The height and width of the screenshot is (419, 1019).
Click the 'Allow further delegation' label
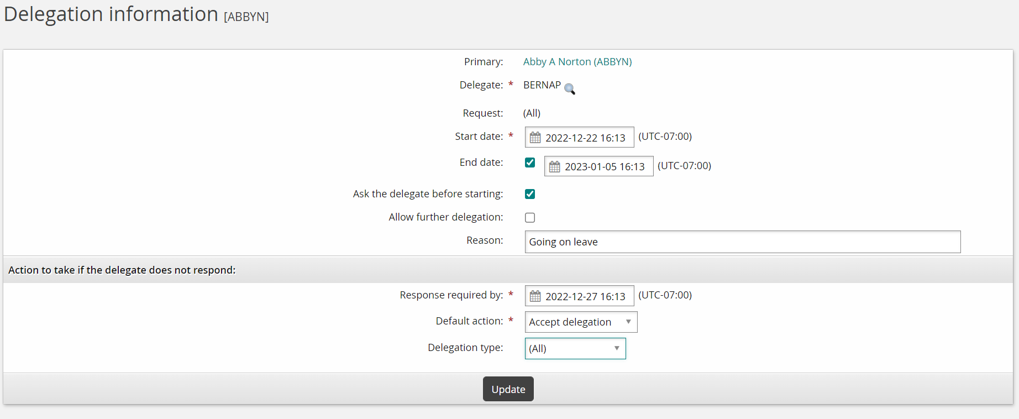click(445, 217)
